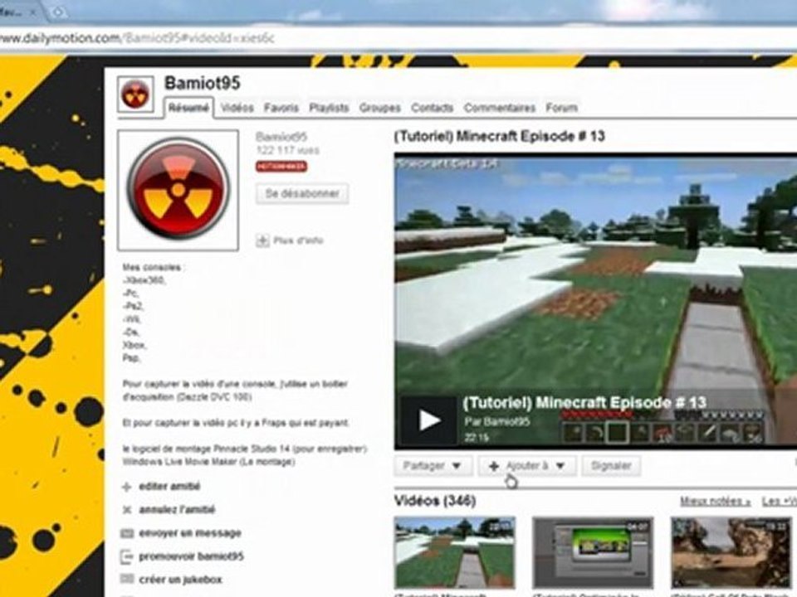Open the Vidéos tab
The height and width of the screenshot is (597, 797).
click(237, 108)
